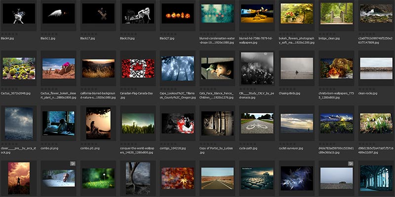Click the filename cyclist-surveyor.jpg

[x=291, y=148]
